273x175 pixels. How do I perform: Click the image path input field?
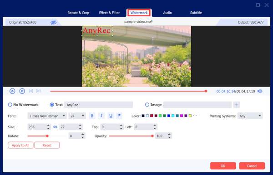(x=197, y=105)
